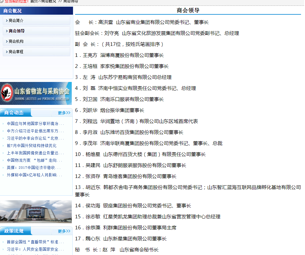Expand 更多>> in the 政策法规 section
The image size is (305, 255).
click(x=64, y=231)
